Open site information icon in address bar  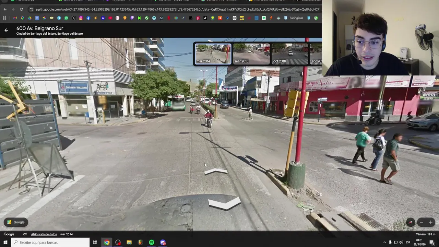32,9
